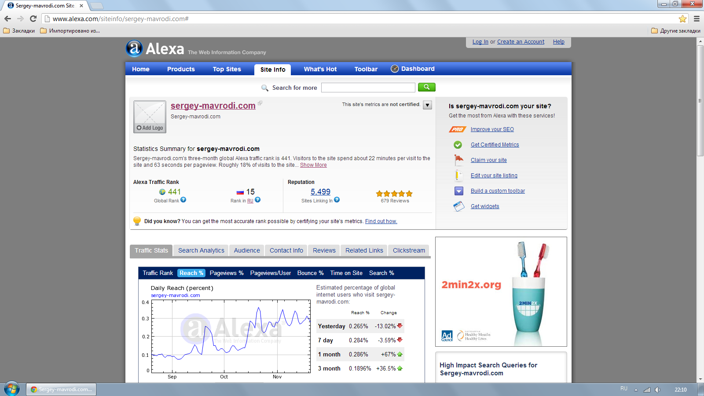704x396 pixels.
Task: Click the browser back arrow
Action: coord(7,19)
